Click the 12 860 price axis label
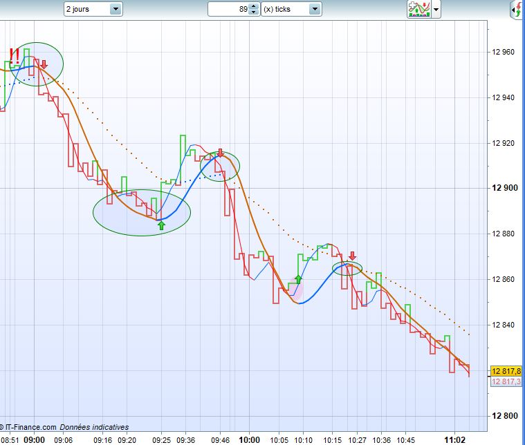 coord(503,279)
